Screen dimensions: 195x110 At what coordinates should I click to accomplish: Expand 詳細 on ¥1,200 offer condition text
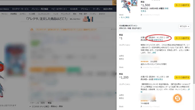click(189, 89)
